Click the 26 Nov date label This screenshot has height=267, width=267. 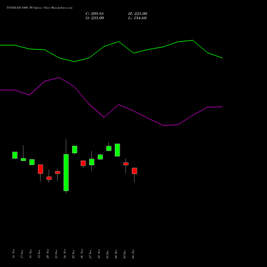82,254
